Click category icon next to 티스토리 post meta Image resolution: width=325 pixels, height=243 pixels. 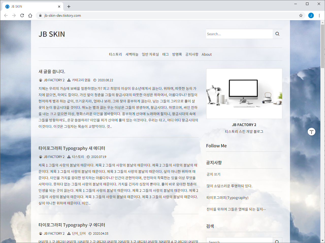tap(69, 157)
